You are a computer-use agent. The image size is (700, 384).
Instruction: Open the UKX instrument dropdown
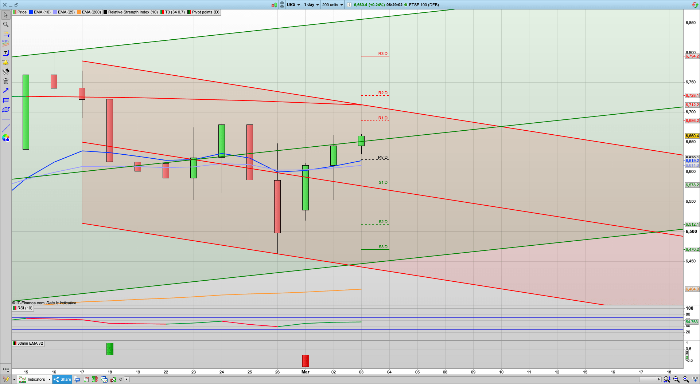[x=293, y=5]
